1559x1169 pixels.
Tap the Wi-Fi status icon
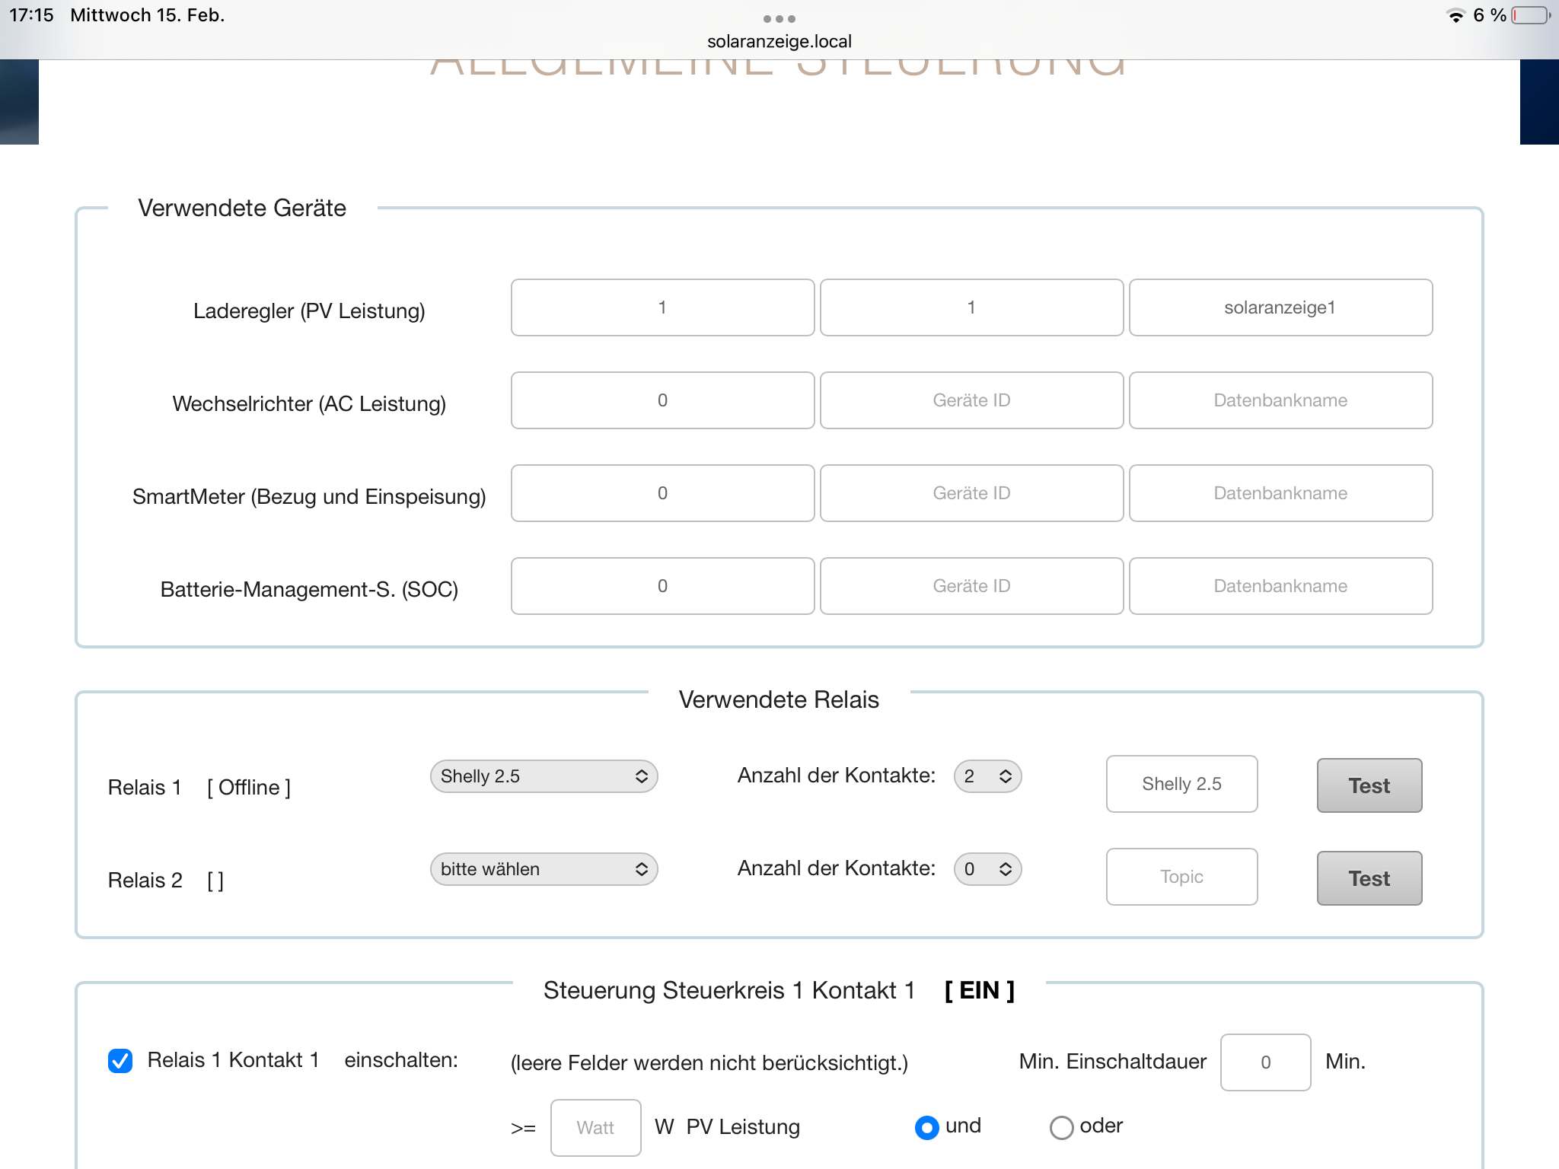point(1455,16)
